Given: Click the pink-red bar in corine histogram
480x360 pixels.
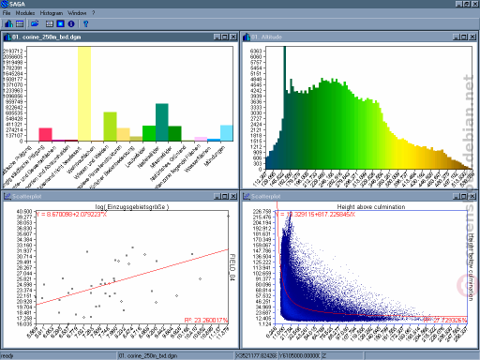Looking at the screenshot, I should click(x=45, y=134).
